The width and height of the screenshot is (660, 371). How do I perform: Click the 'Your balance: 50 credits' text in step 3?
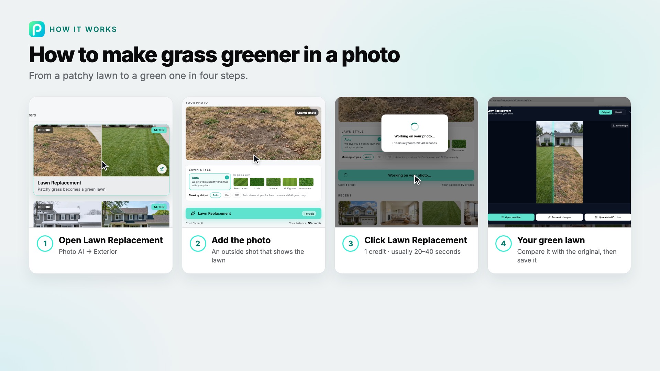(458, 185)
